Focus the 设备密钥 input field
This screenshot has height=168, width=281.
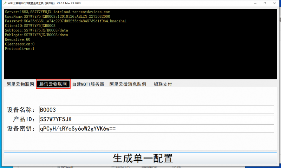[x=157, y=129]
